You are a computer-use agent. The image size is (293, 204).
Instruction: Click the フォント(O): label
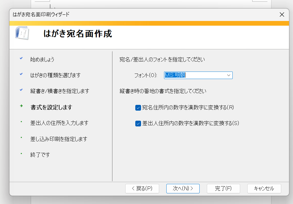[x=146, y=75]
